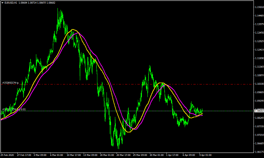Click the EURUSD chart menu triangle

pos(3,3)
